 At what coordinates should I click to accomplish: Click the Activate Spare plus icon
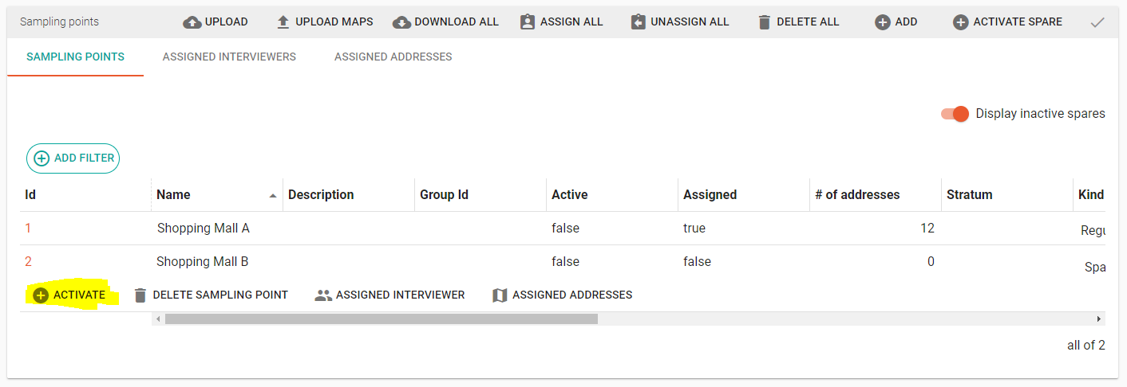pyautogui.click(x=961, y=22)
